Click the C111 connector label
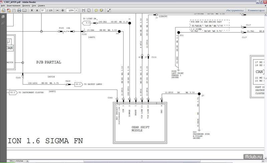The image size is (267, 163). tap(154, 57)
